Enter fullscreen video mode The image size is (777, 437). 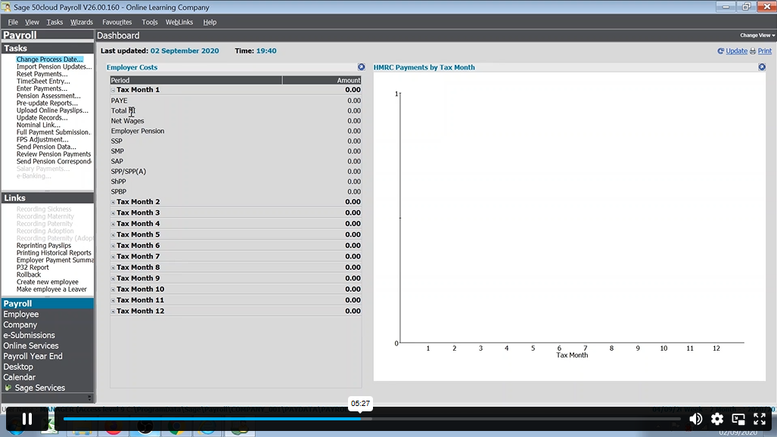click(x=760, y=419)
